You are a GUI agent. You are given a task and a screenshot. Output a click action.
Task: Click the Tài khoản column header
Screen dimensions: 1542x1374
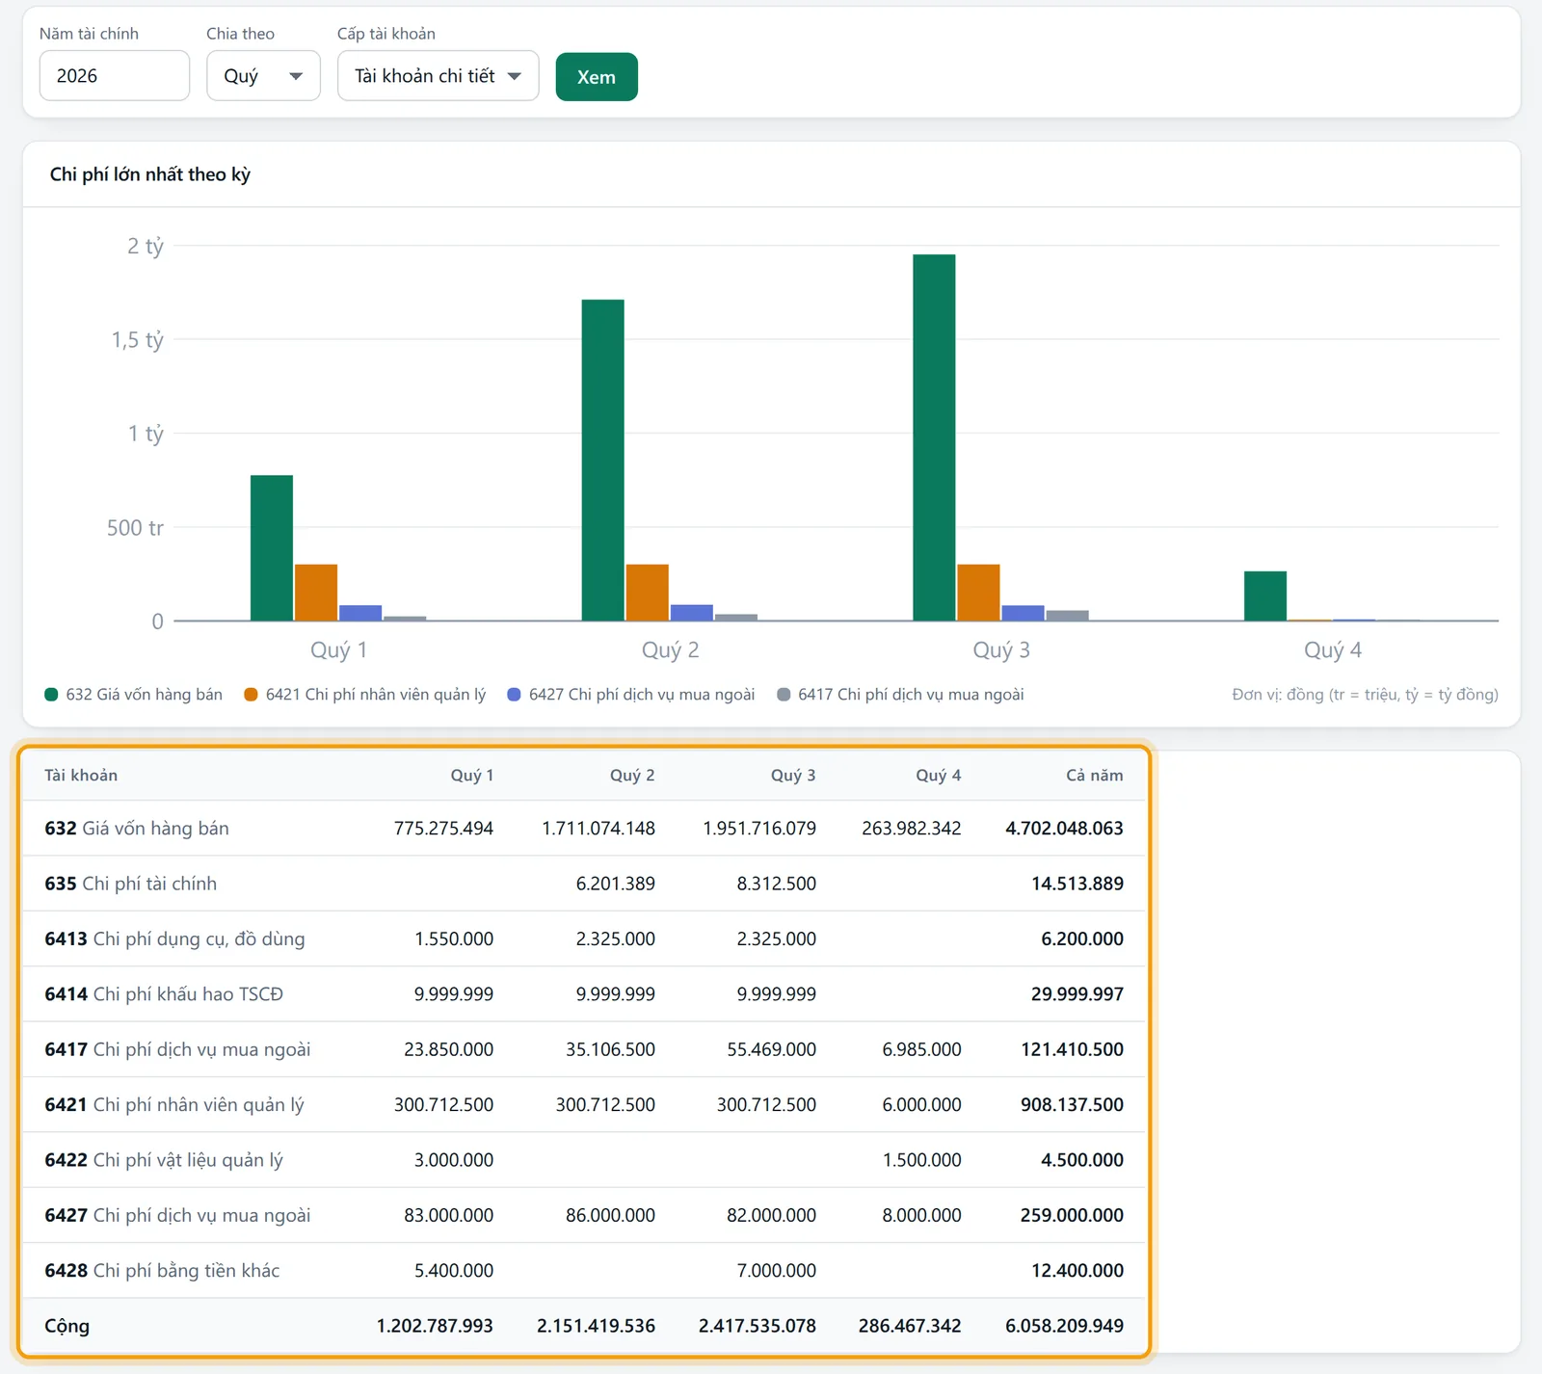pyautogui.click(x=81, y=776)
